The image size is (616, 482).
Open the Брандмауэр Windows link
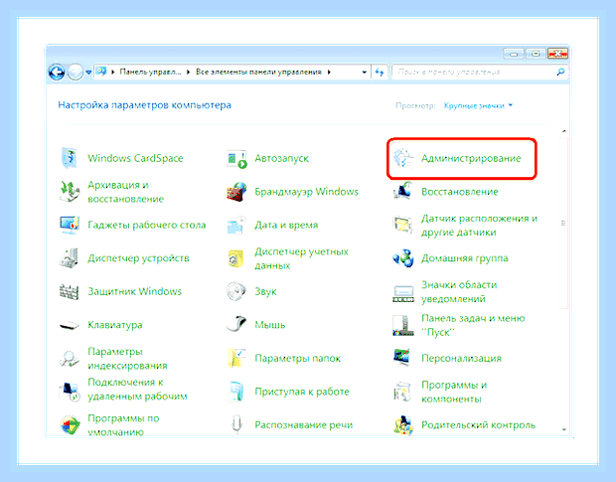[306, 192]
